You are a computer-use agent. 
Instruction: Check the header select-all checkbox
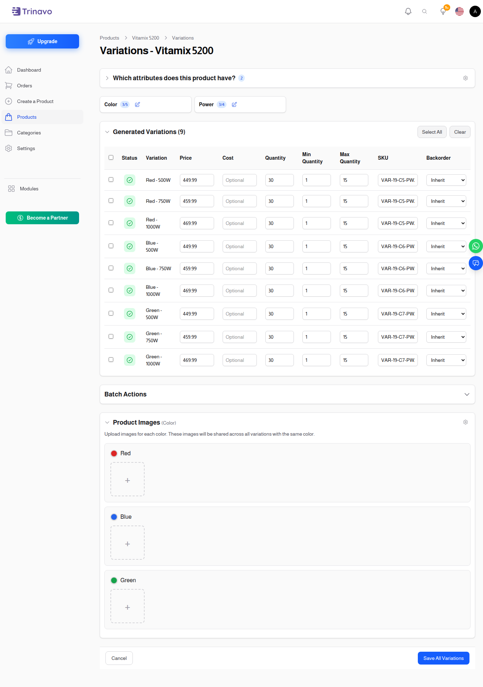tap(111, 158)
